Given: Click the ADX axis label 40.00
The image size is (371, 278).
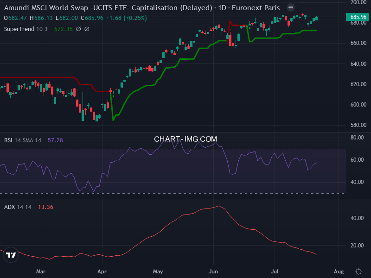Looking at the screenshot, I should point(357,218).
